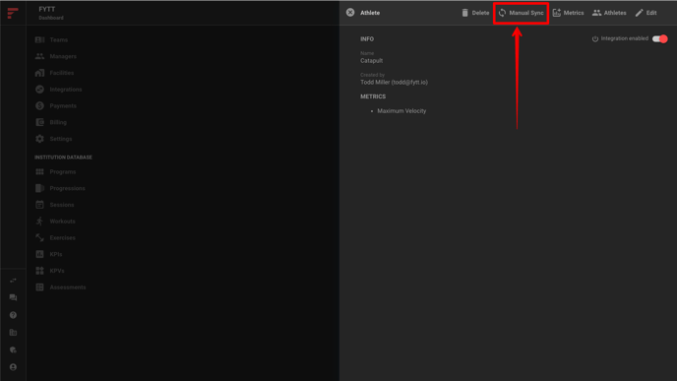Open the help question mark icon
Image resolution: width=677 pixels, height=381 pixels.
coord(13,315)
